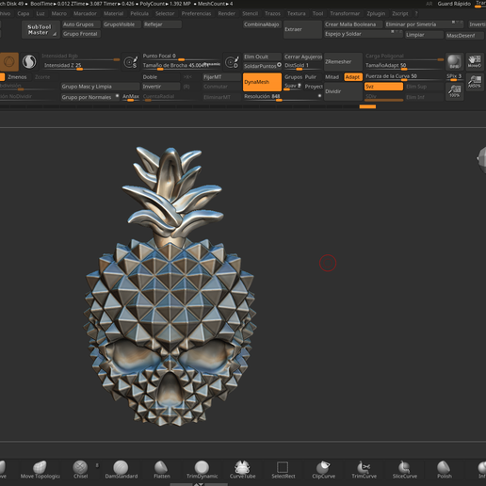Screen dimensions: 486x486
Task: Open the Tool menu
Action: tap(317, 13)
